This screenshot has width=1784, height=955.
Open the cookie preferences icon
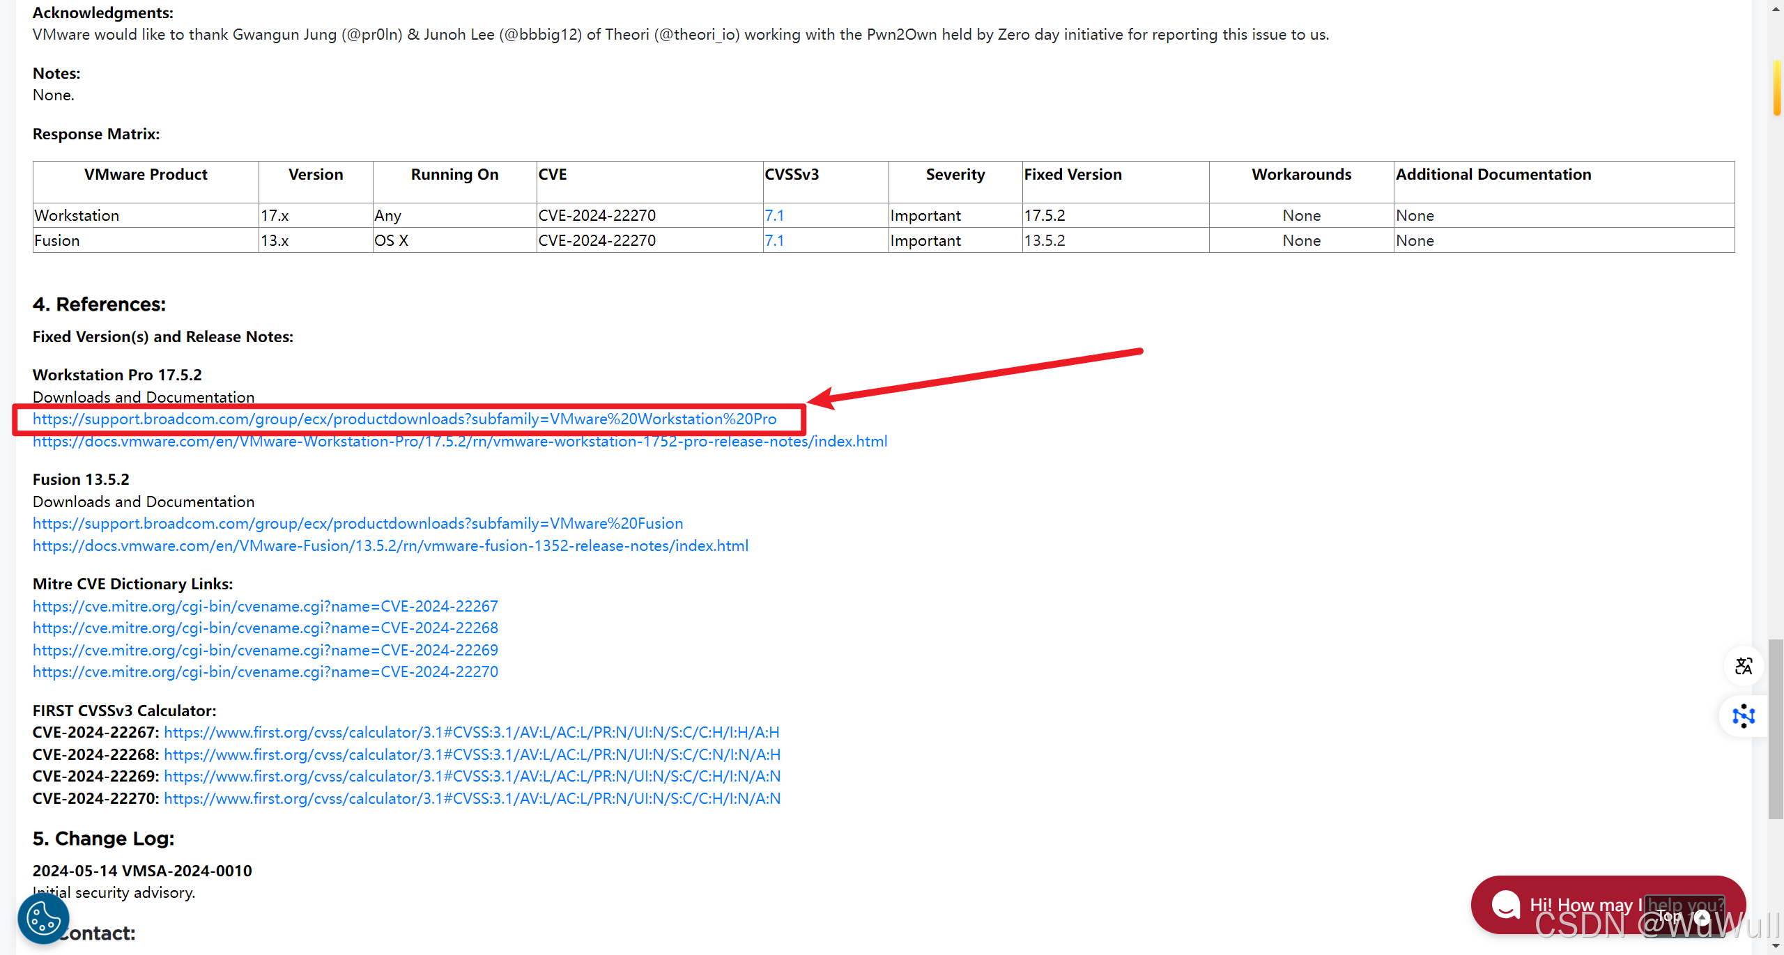click(43, 918)
